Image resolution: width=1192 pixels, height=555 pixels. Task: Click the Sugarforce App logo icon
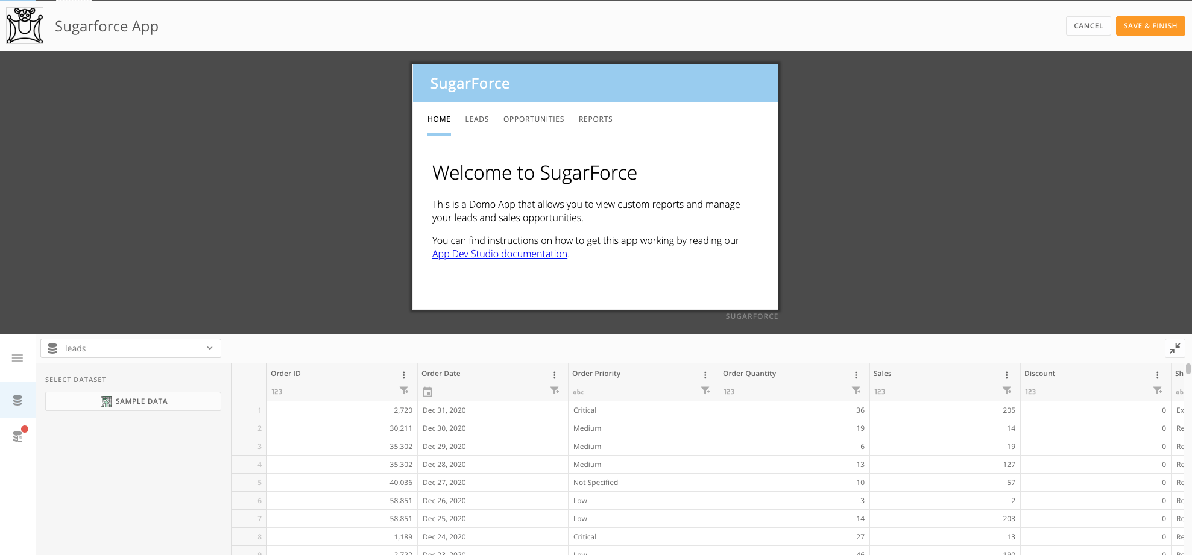25,25
